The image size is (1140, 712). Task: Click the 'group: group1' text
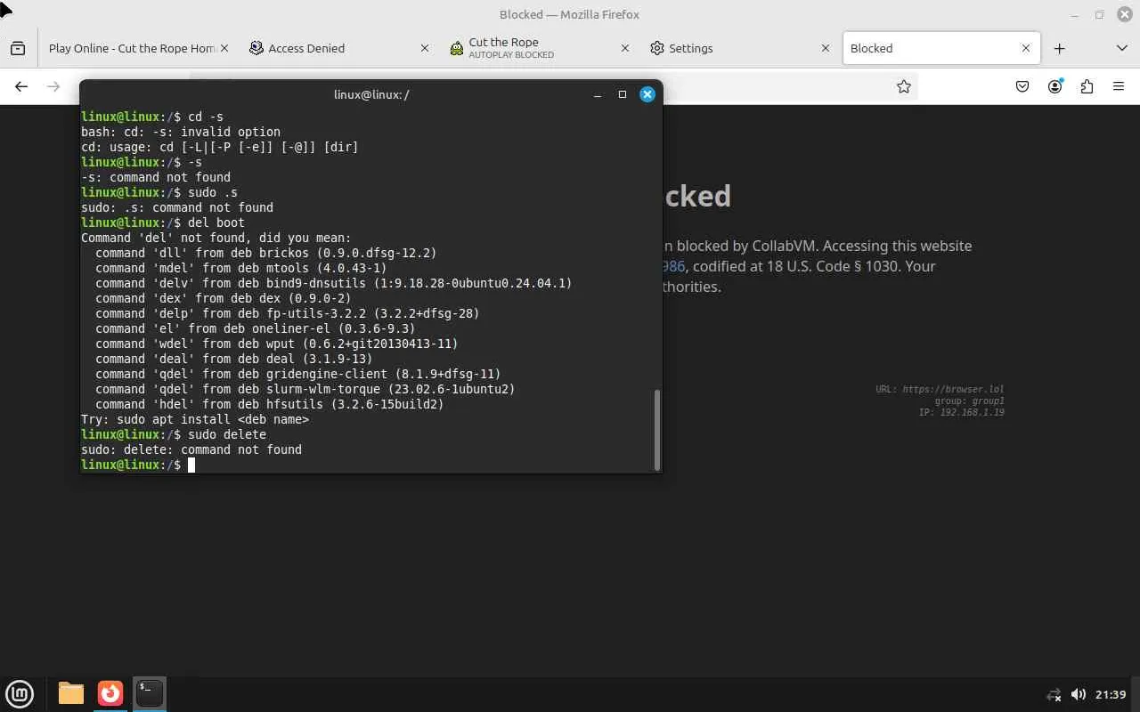969,400
